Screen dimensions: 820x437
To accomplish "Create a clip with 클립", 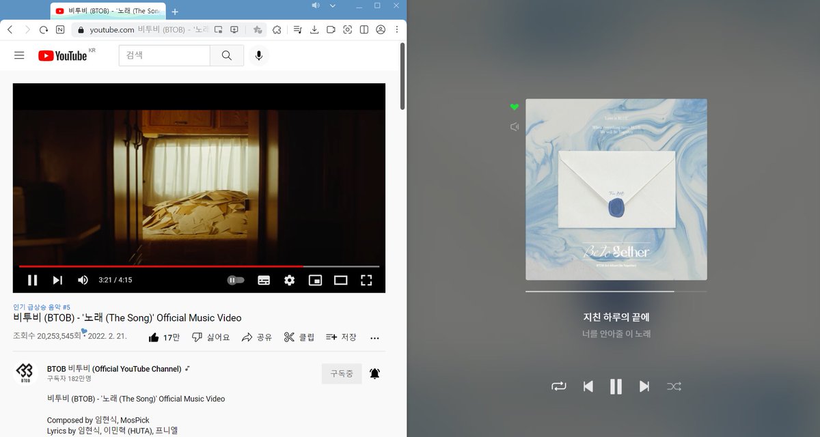I will pos(299,337).
